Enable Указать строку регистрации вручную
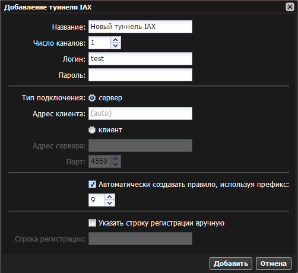 [92, 223]
